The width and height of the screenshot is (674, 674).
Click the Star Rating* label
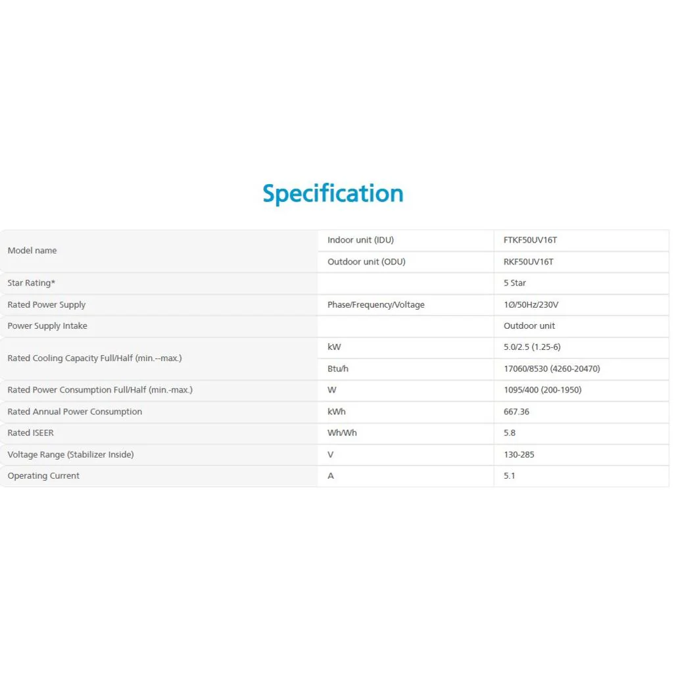[x=32, y=283]
